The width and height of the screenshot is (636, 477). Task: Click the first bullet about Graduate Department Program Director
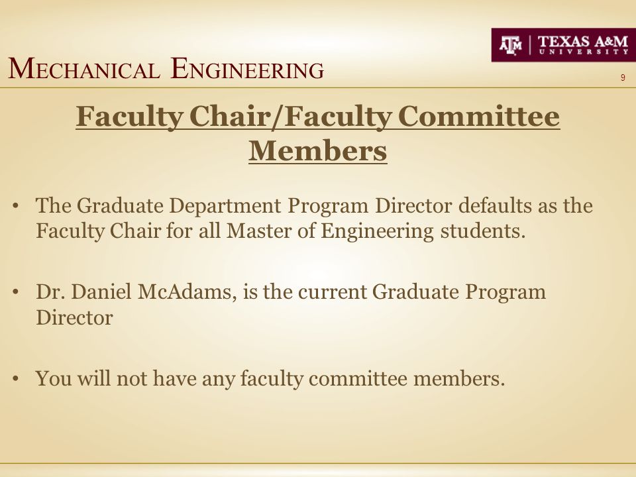(314, 218)
